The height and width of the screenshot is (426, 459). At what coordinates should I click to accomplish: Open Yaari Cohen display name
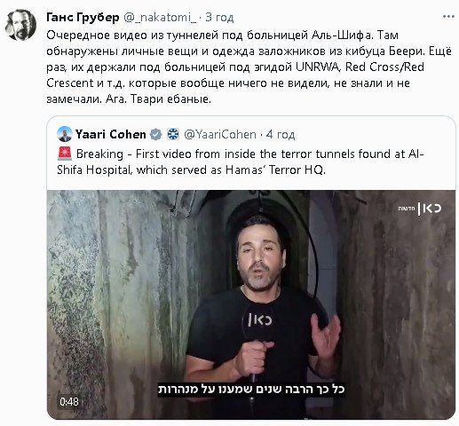(111, 134)
